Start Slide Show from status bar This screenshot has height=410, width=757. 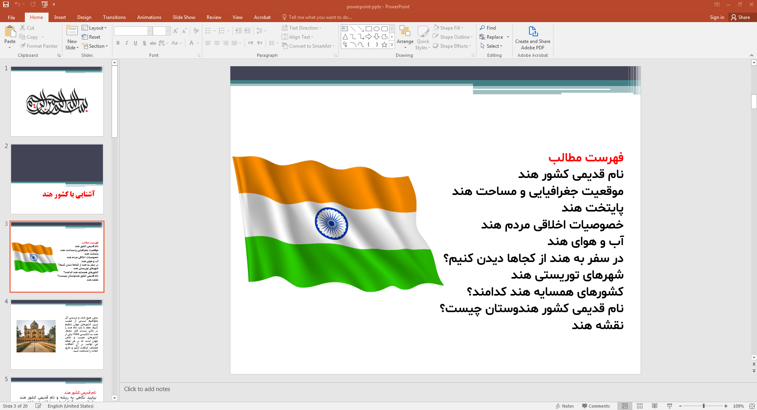click(x=669, y=406)
